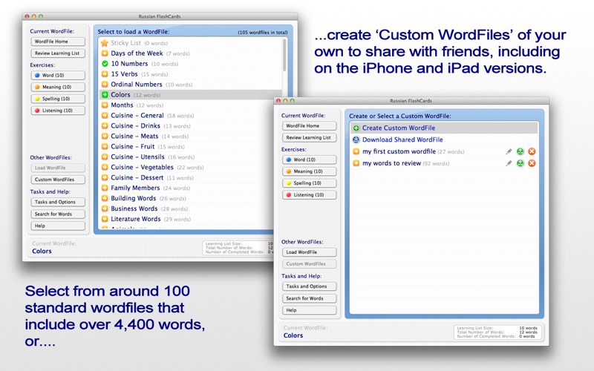Viewport: 594px width, 371px height.
Task: Start Meaning (10) exercise in front window
Action: [x=309, y=171]
